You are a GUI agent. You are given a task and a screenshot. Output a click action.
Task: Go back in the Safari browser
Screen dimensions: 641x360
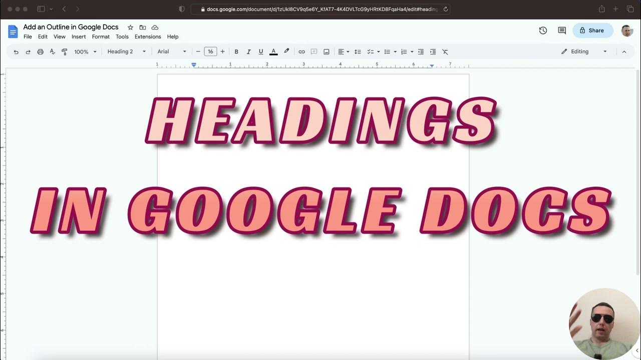pos(64,9)
